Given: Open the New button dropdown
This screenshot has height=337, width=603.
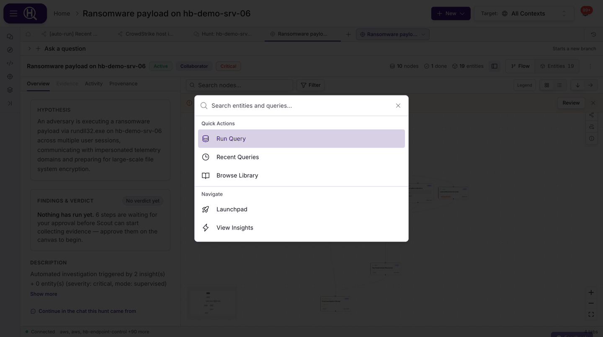Looking at the screenshot, I should tap(451, 13).
